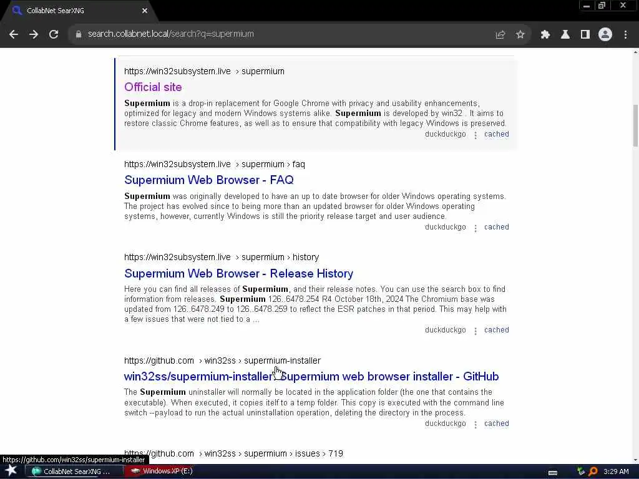Click the github.com win32ss supermium-installer URL

pos(222,360)
